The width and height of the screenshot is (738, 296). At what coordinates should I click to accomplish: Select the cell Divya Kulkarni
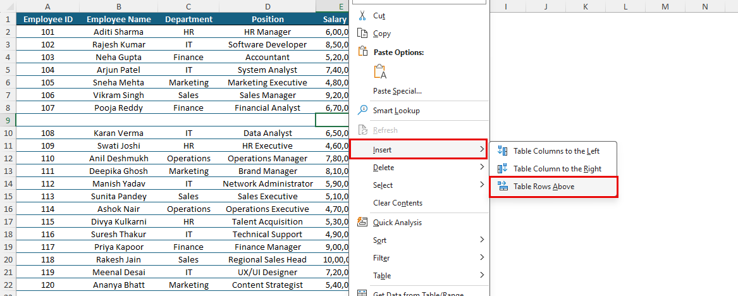pyautogui.click(x=119, y=221)
